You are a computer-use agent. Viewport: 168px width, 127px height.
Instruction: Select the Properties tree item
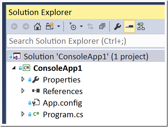tap(62, 80)
